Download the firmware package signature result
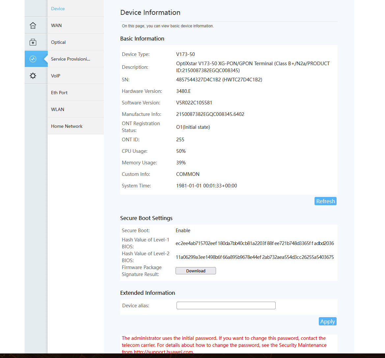385x358 pixels. coord(196,271)
